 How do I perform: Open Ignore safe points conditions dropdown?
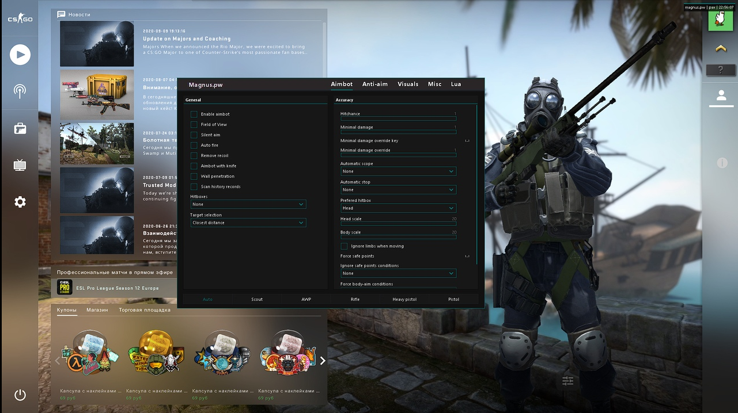pos(398,273)
